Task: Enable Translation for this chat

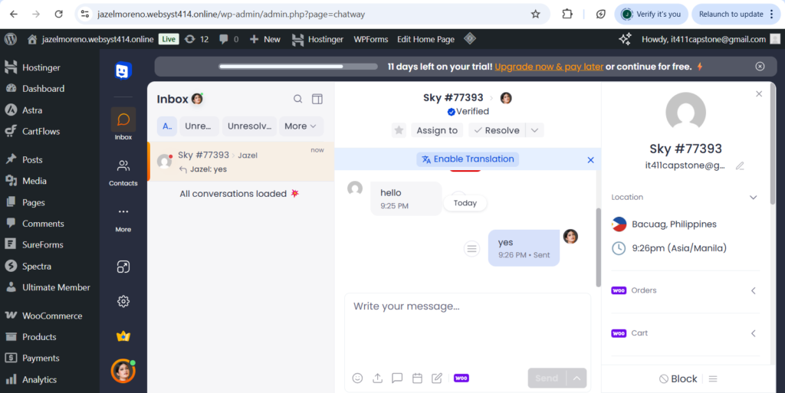Action: click(468, 159)
